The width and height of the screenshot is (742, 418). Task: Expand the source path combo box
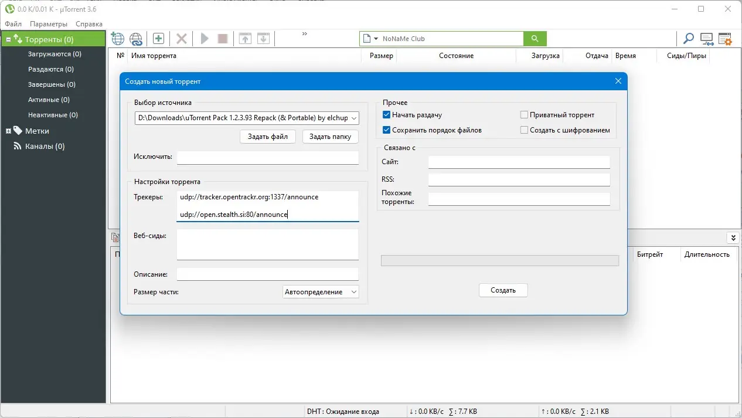coord(353,118)
